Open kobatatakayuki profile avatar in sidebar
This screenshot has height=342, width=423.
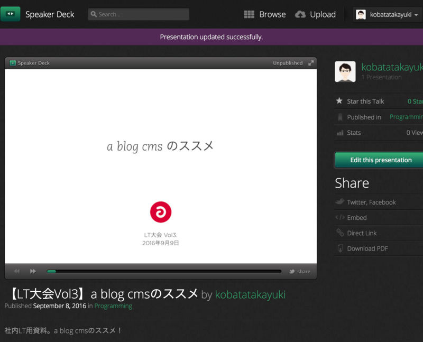345,71
